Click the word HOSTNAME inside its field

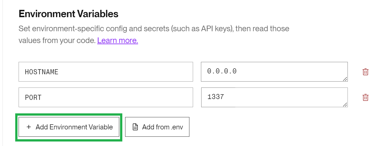[x=41, y=72]
